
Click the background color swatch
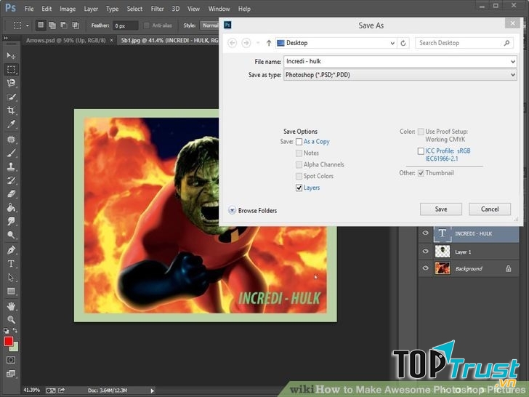click(15, 348)
